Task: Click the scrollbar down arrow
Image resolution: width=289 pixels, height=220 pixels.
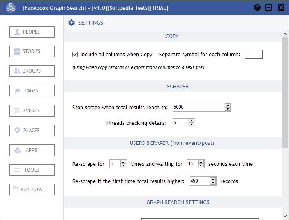Action: (285, 216)
